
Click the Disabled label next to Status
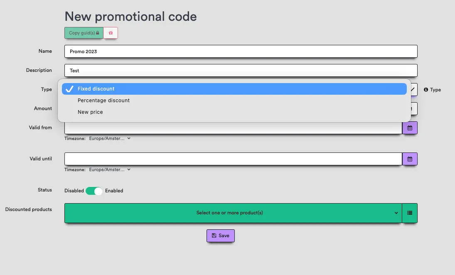[x=74, y=191]
